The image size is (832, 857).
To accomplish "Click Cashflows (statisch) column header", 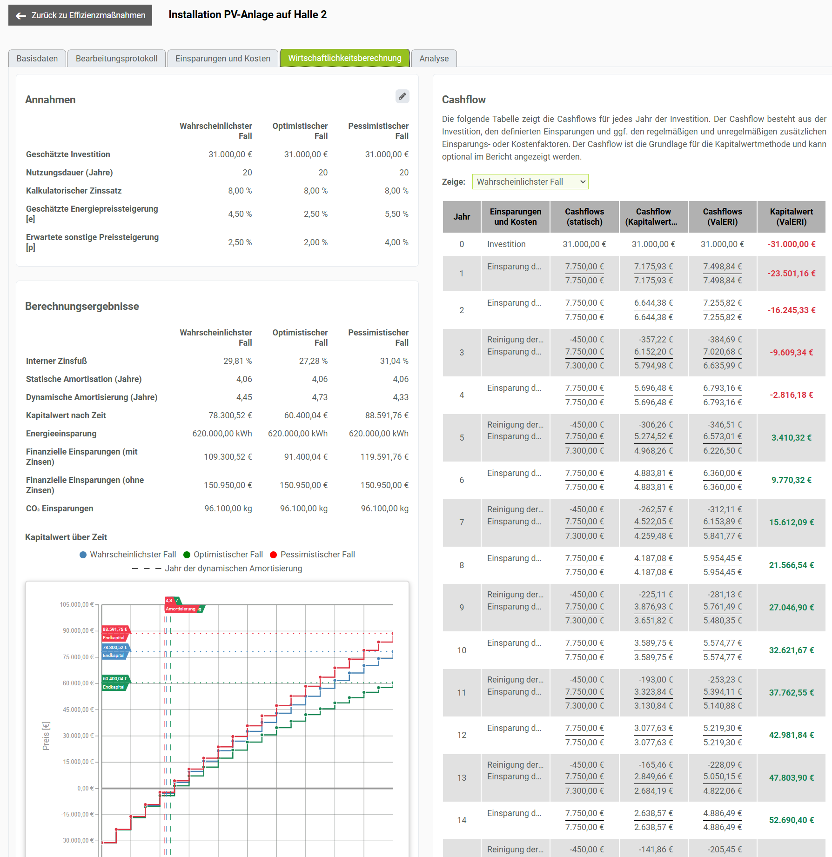I will [584, 217].
